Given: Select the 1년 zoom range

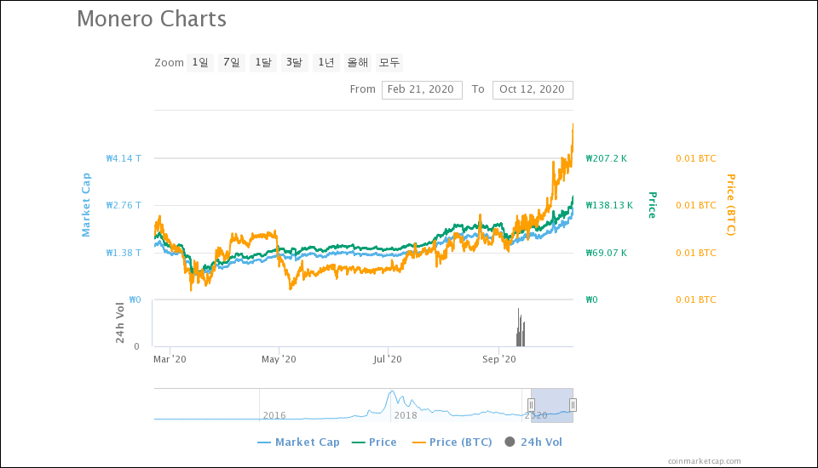Looking at the screenshot, I should [x=326, y=62].
